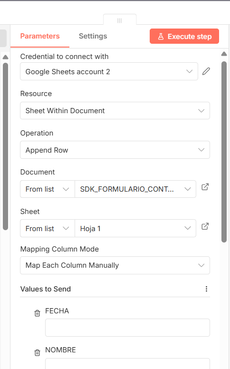Change Sheet mode From list dropdown
Viewport: 230px width, 369px height.
[47, 228]
